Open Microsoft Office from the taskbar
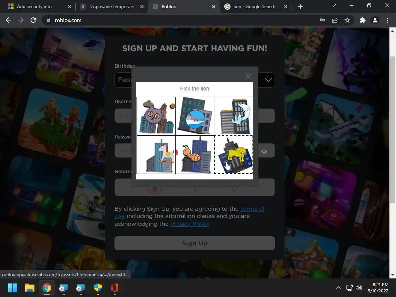396x297 pixels. click(x=114, y=288)
